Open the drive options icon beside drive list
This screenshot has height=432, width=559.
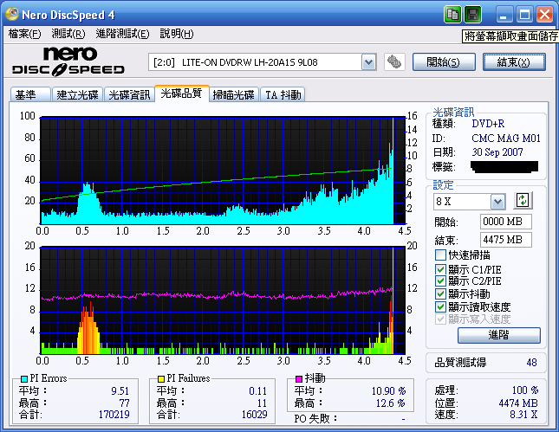394,62
